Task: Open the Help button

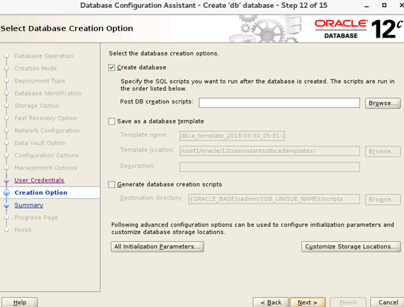Action: point(20,302)
